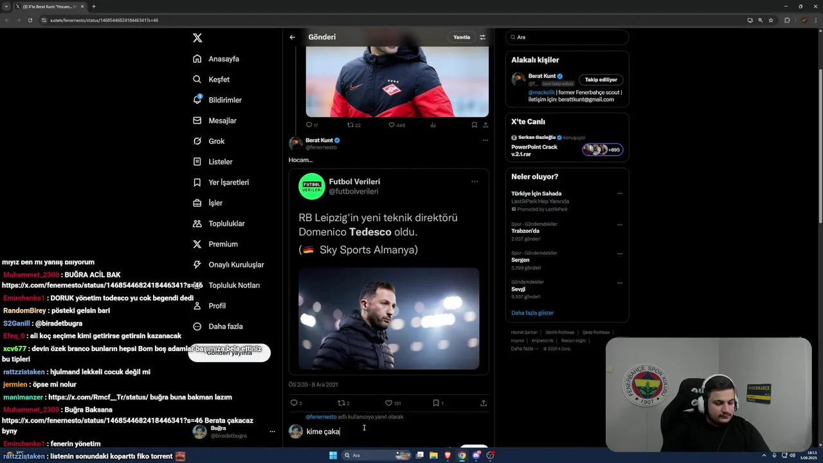Image resolution: width=823 pixels, height=463 pixels.
Task: Click share icon on main tweet
Action: pos(484,403)
